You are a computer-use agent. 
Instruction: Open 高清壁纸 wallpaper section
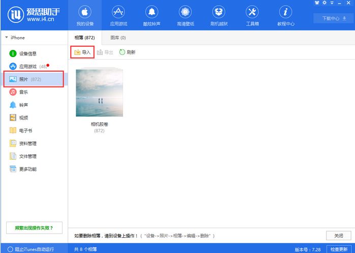(185, 15)
